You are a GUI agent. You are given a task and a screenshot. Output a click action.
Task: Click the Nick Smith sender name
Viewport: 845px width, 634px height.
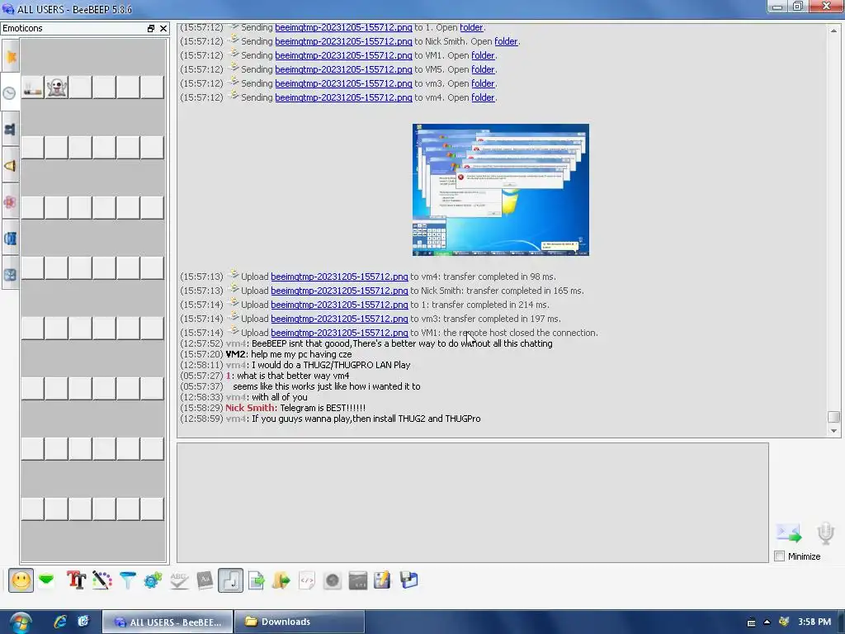pos(251,408)
